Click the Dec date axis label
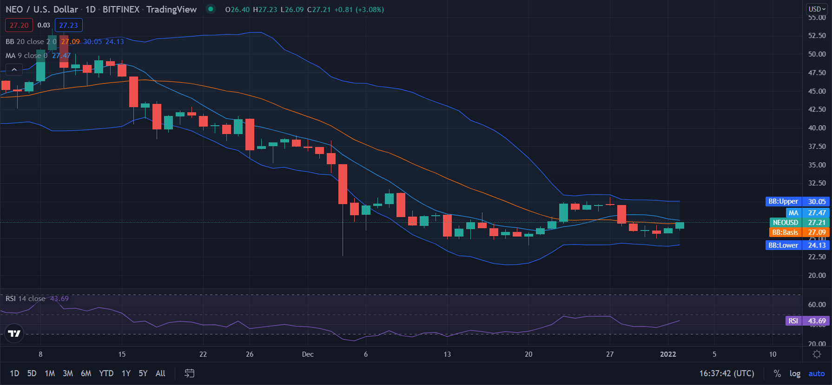 point(308,354)
